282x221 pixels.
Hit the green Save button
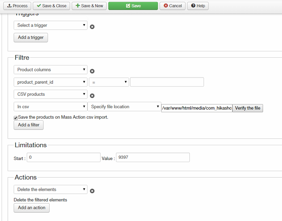click(133, 6)
